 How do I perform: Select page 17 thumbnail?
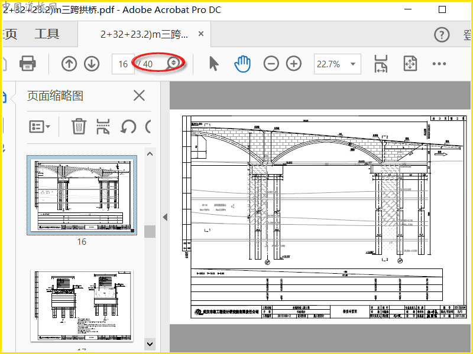(x=82, y=306)
